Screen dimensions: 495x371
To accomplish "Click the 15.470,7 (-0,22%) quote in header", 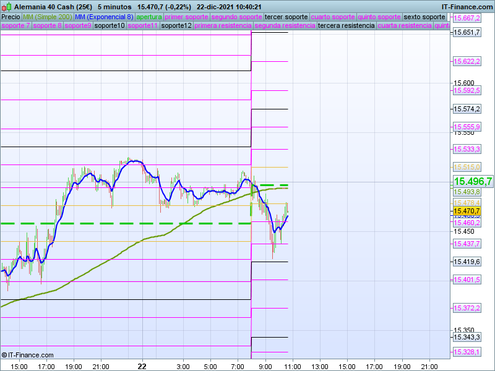I will [x=164, y=7].
